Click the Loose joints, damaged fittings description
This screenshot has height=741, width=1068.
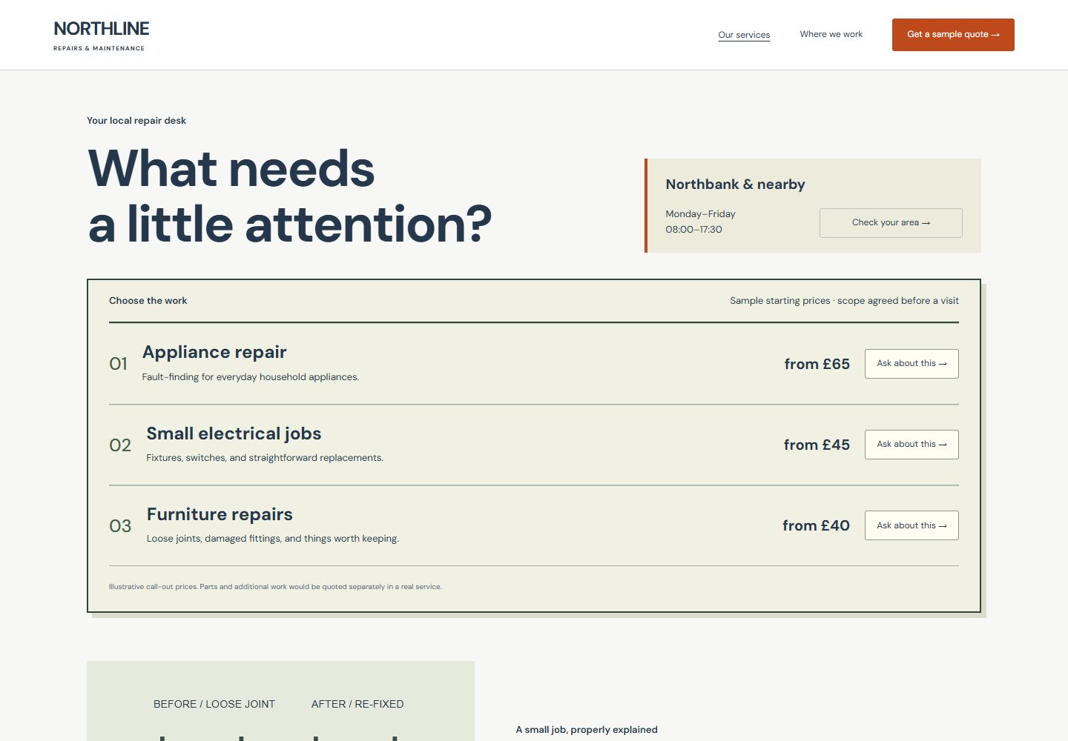pyautogui.click(x=273, y=539)
